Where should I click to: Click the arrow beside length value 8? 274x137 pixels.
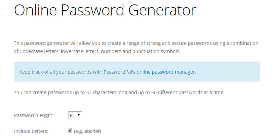point(79,115)
